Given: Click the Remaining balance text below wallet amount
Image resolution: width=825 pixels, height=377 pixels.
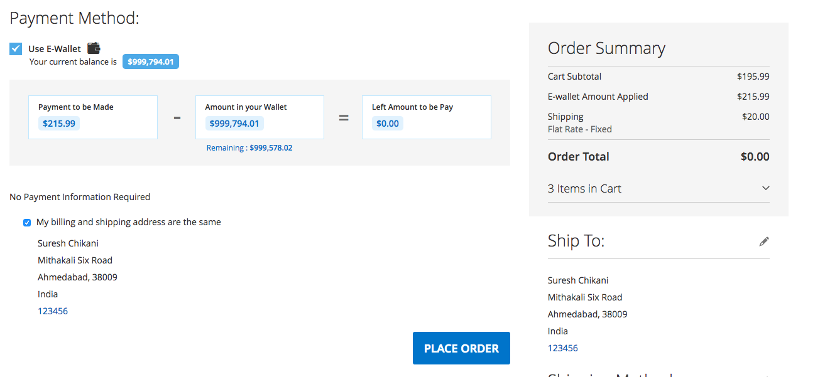Looking at the screenshot, I should 249,148.
